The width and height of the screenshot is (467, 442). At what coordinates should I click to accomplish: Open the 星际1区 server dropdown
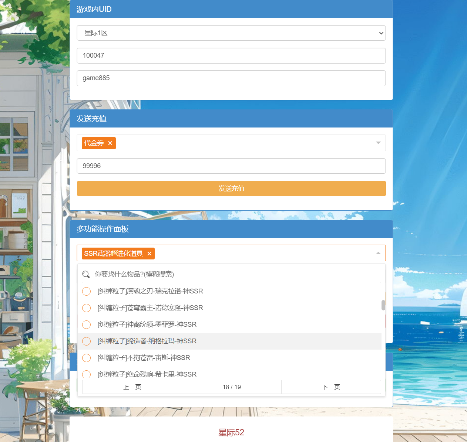tap(231, 33)
